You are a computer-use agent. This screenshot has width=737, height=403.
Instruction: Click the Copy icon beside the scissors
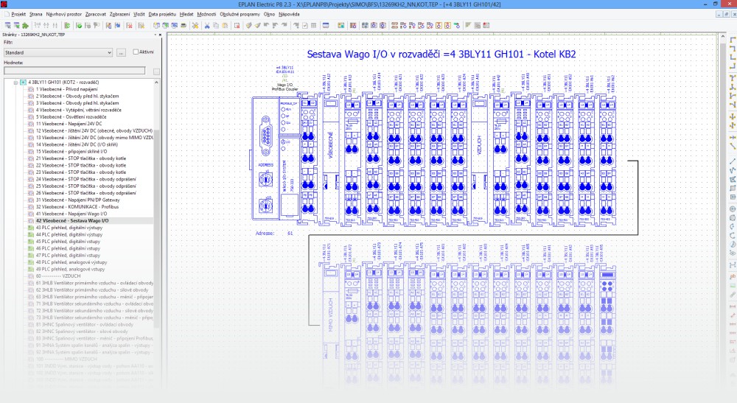click(x=216, y=25)
